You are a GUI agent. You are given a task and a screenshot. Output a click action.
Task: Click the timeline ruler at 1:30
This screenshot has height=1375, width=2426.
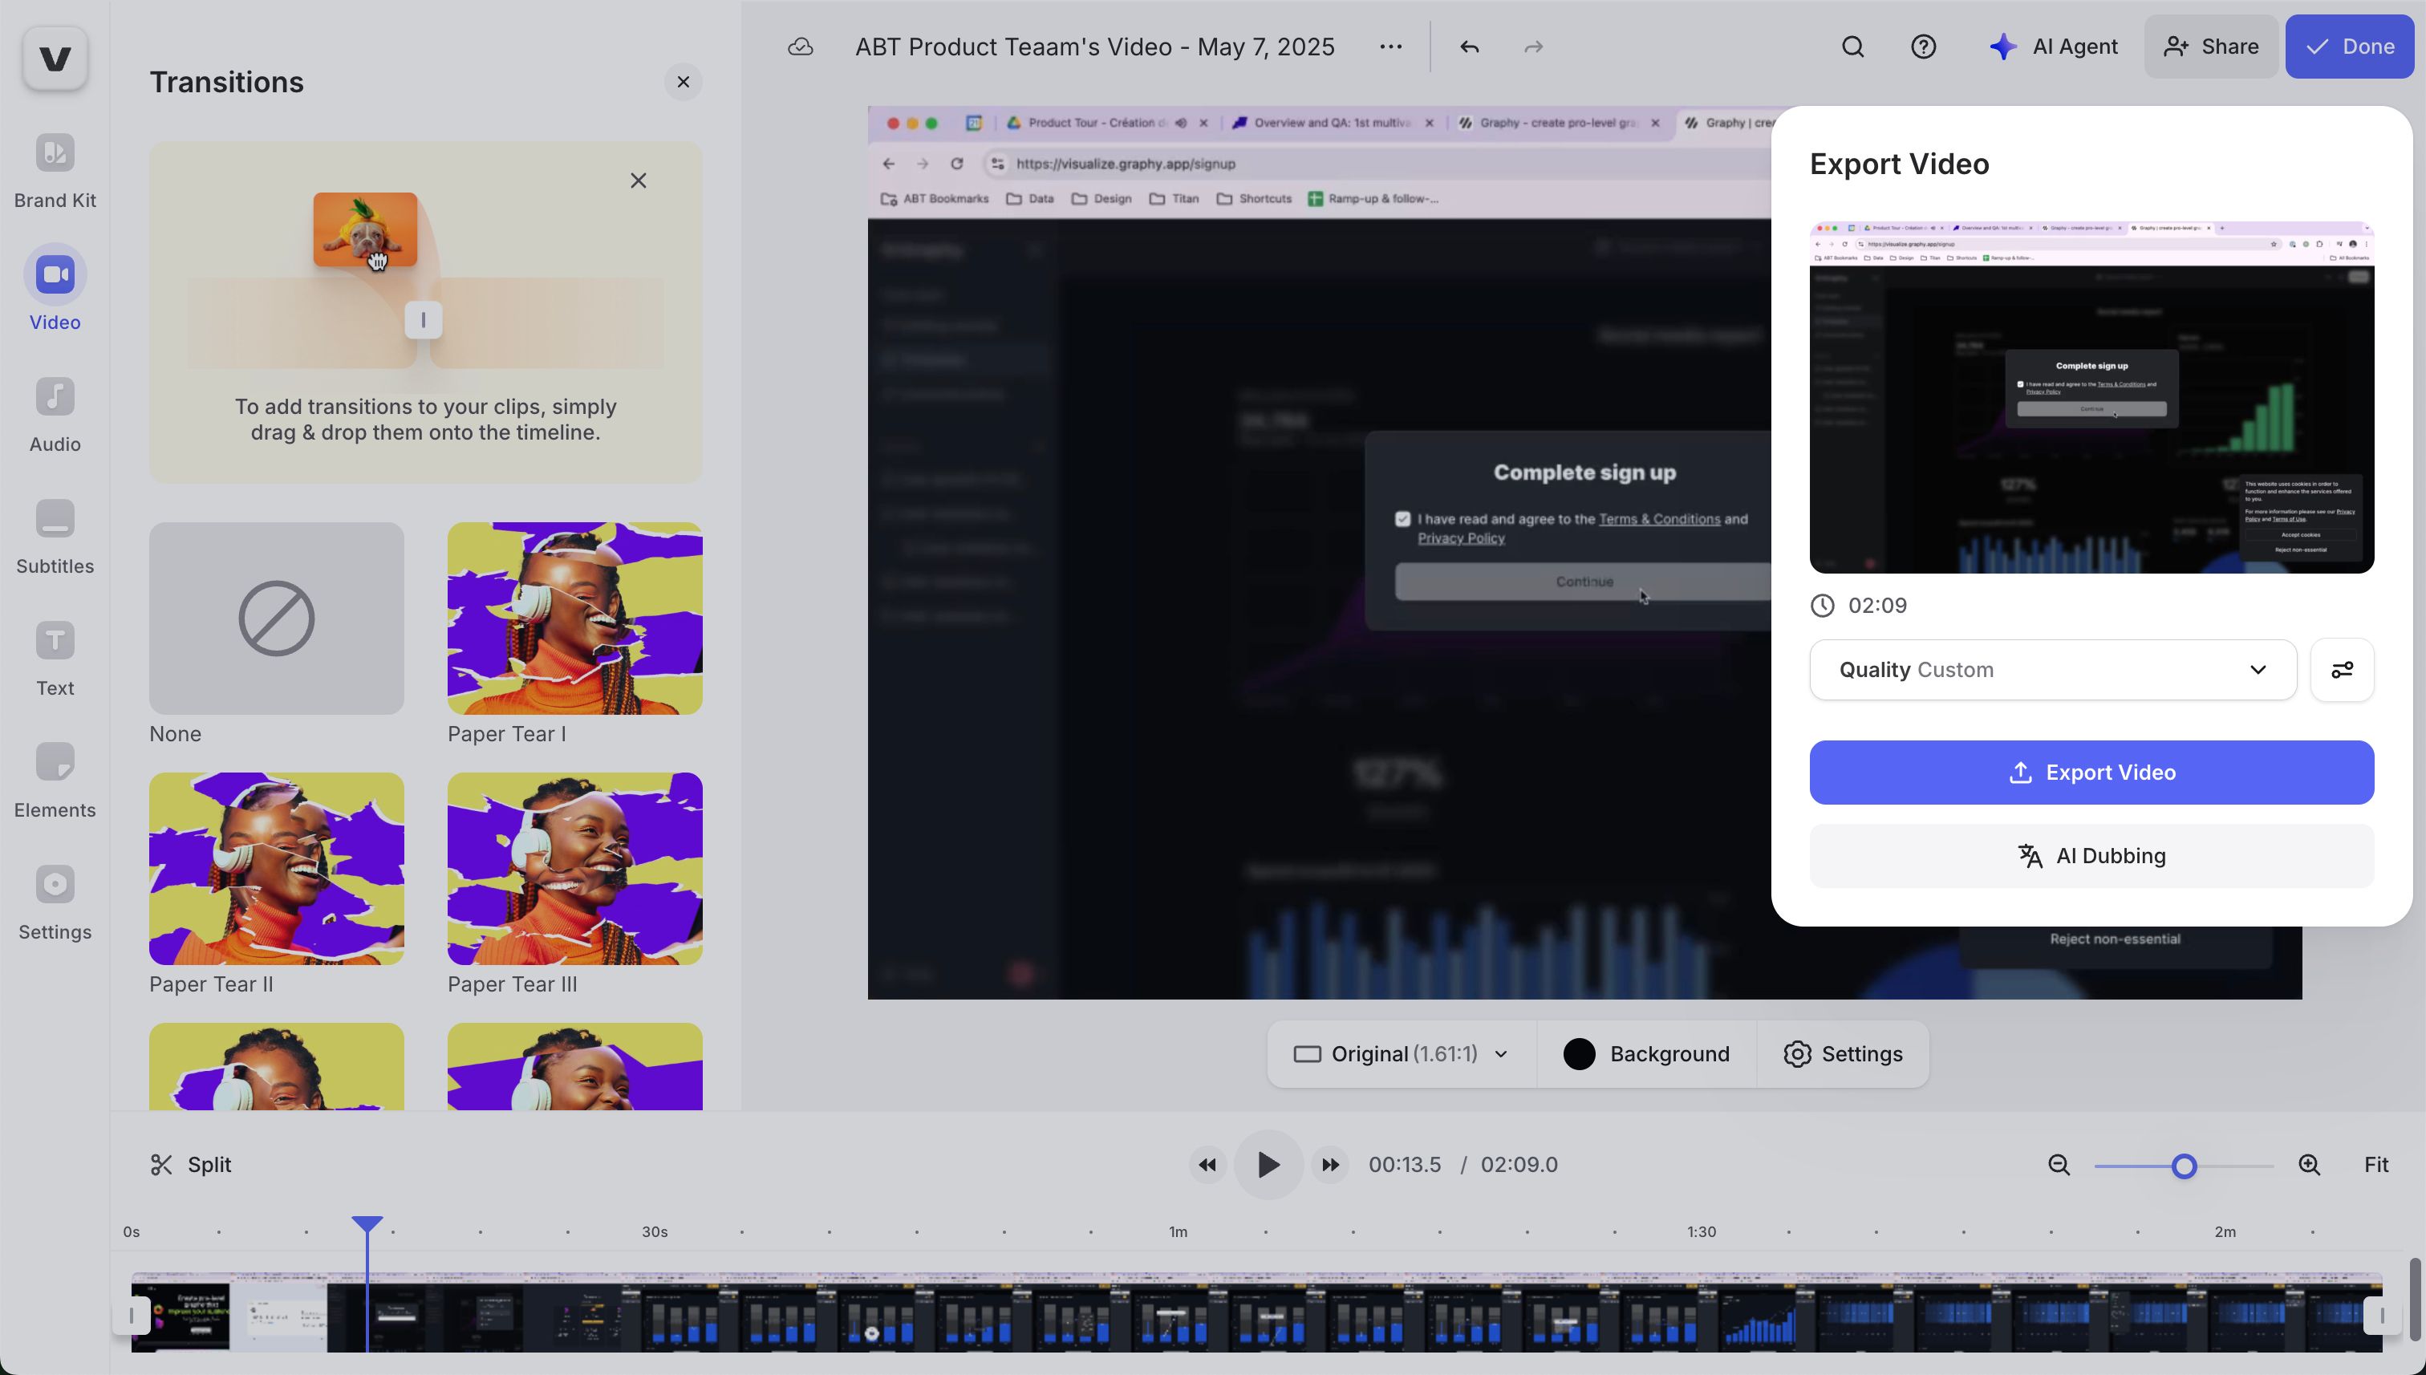[x=1702, y=1232]
